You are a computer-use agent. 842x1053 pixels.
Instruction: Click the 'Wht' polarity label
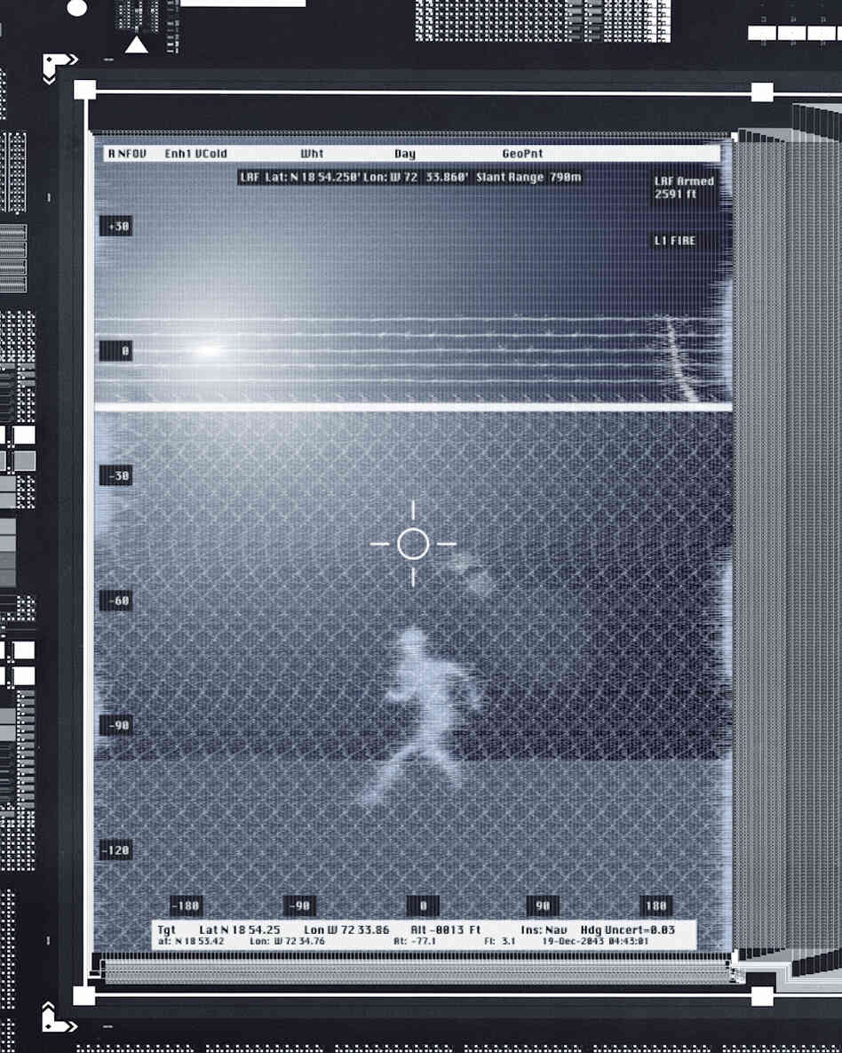tap(313, 154)
